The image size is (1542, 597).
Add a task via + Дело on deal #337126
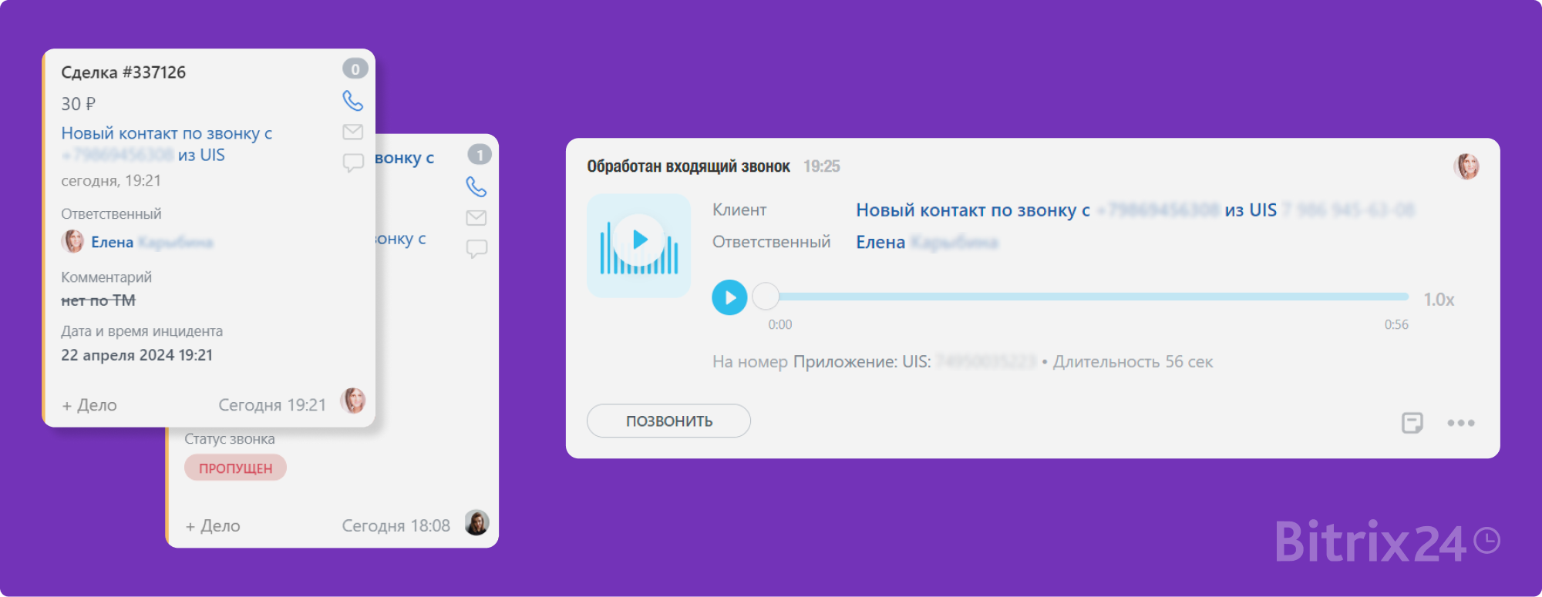[x=89, y=405]
